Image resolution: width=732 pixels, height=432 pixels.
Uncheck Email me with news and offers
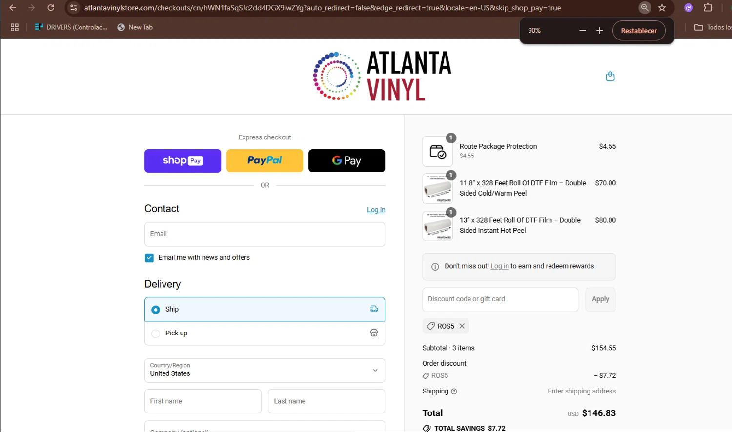point(149,258)
